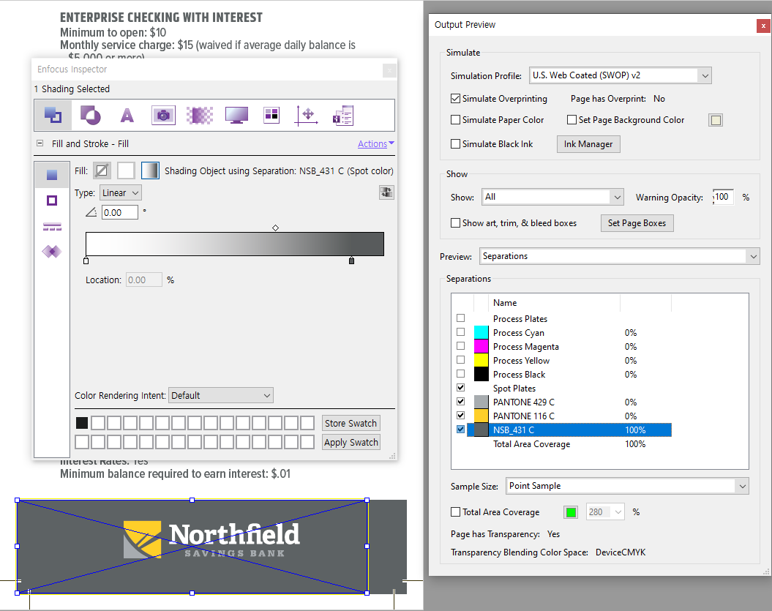Open the Summary document info category icon
772x611 pixels.
coord(343,115)
